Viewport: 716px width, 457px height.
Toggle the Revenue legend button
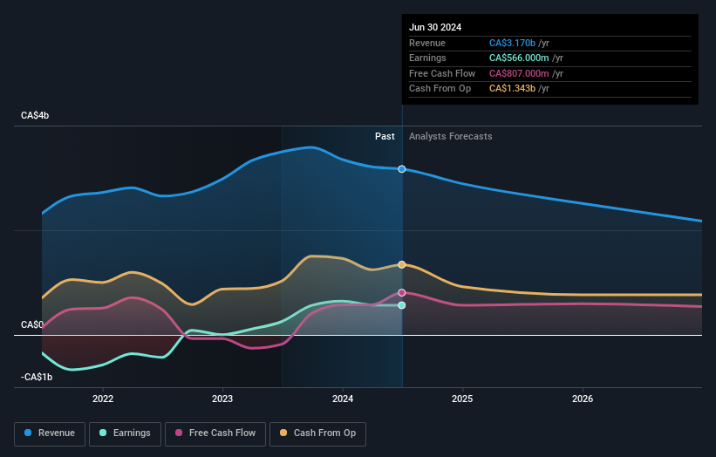[50, 433]
